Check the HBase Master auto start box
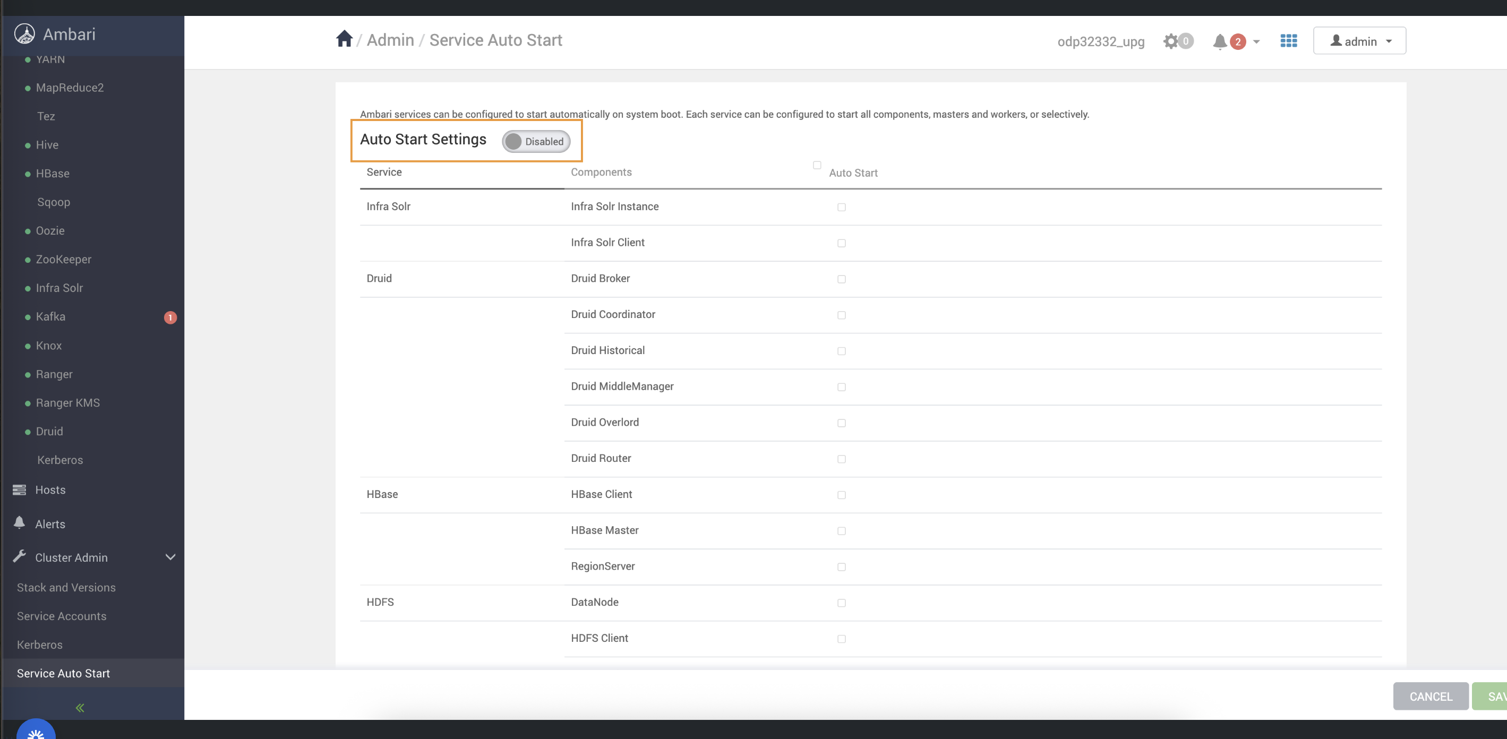 [841, 531]
